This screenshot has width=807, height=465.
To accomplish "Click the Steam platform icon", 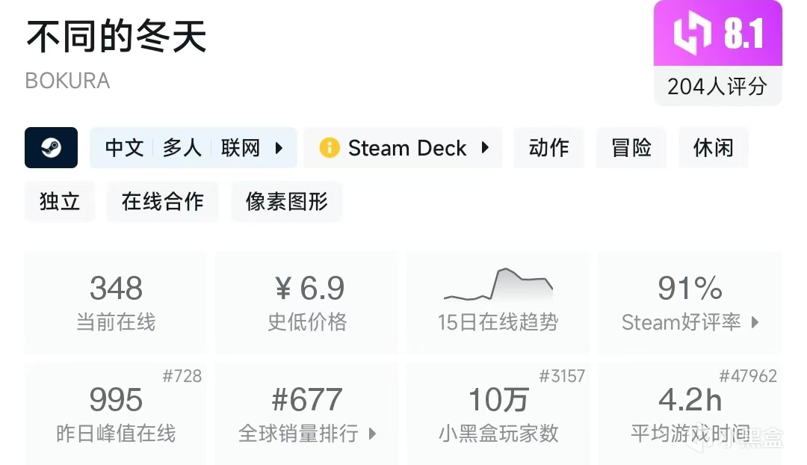I will (52, 147).
